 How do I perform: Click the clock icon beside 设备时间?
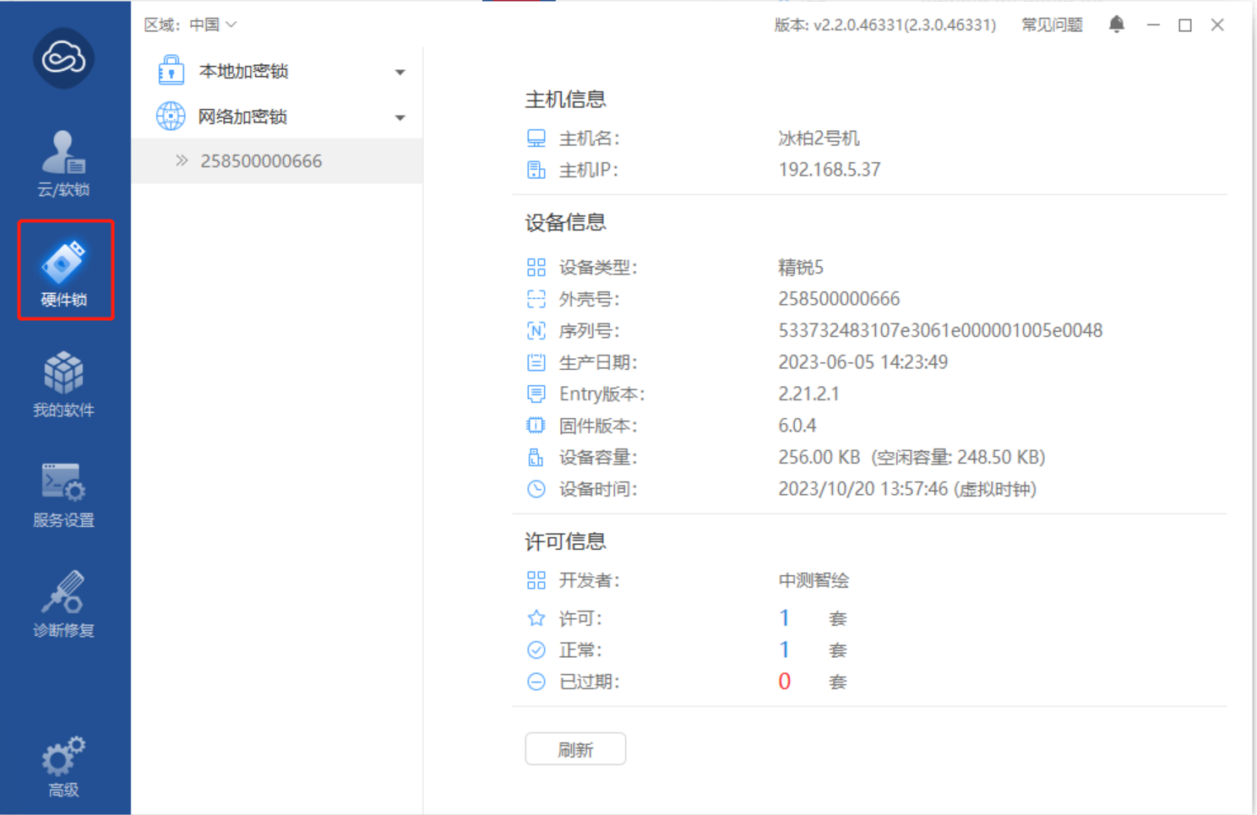[x=536, y=489]
